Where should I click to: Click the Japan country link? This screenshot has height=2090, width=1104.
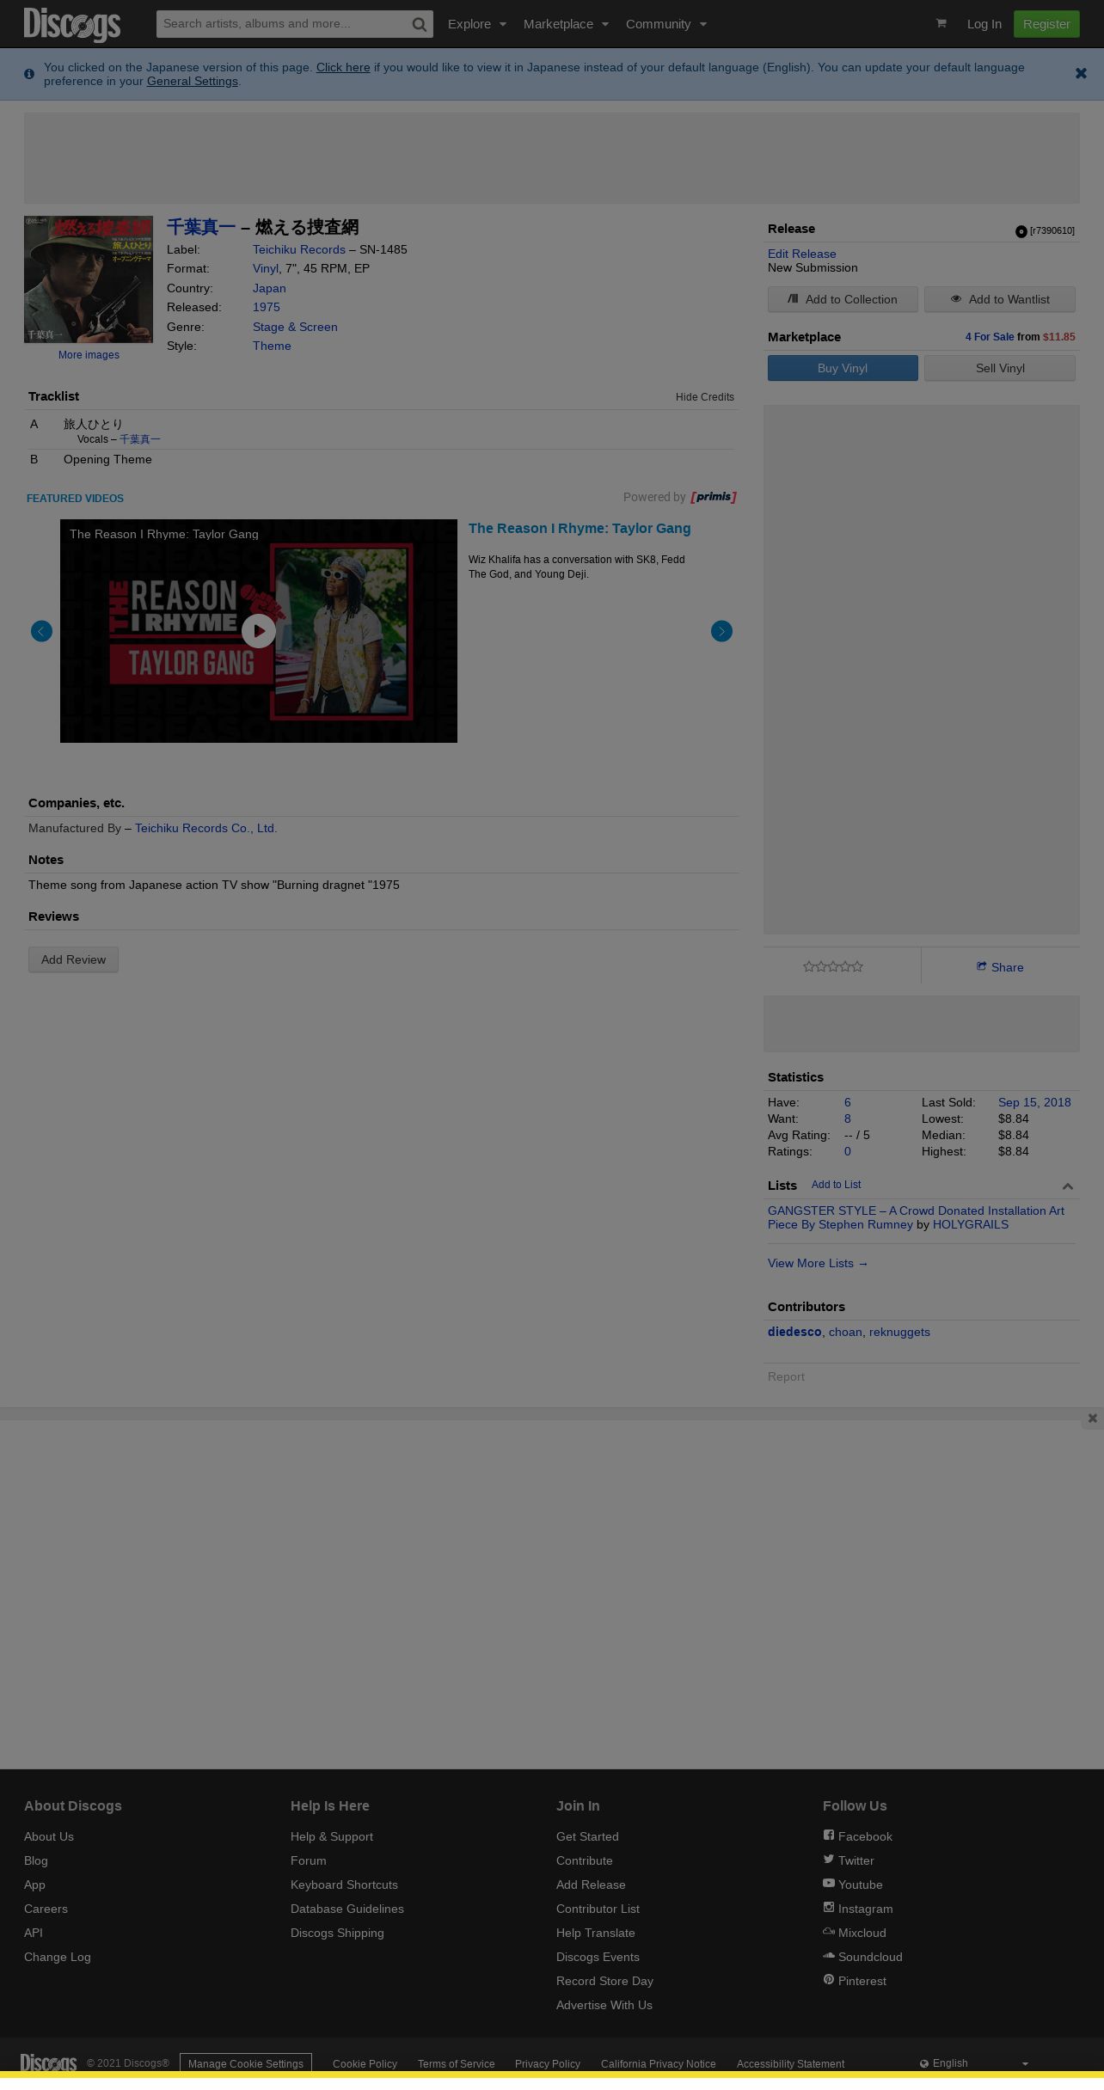tap(269, 288)
